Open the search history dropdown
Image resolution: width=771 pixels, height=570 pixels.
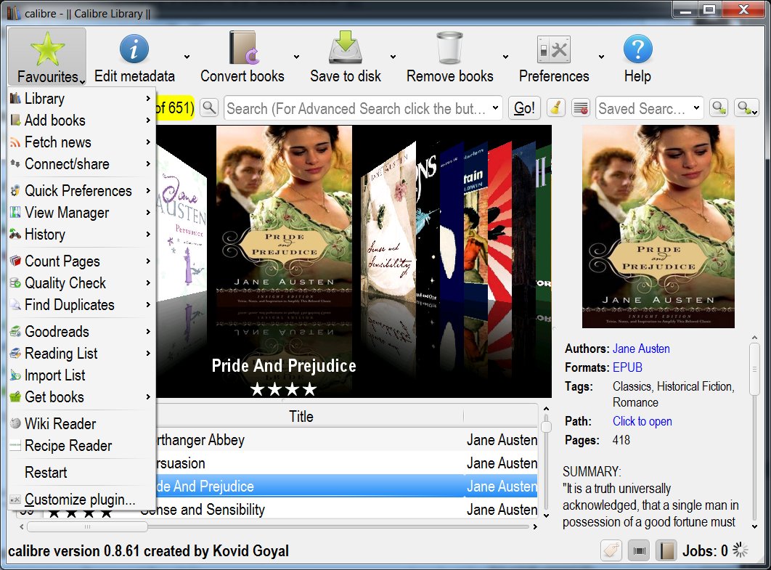pyautogui.click(x=495, y=107)
